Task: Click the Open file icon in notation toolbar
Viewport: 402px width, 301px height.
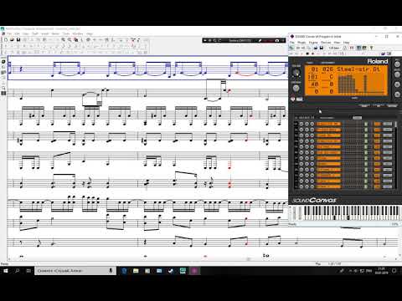Action: 12,40
